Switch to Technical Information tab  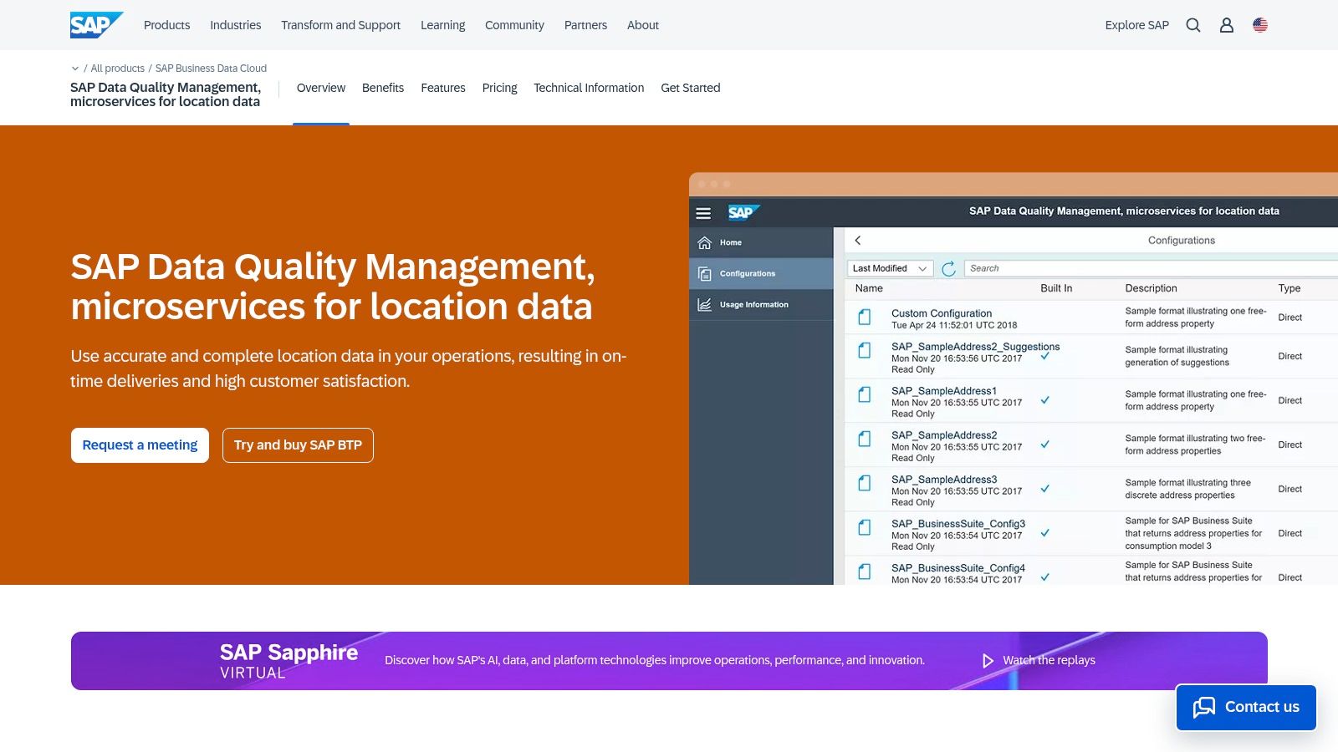click(589, 88)
